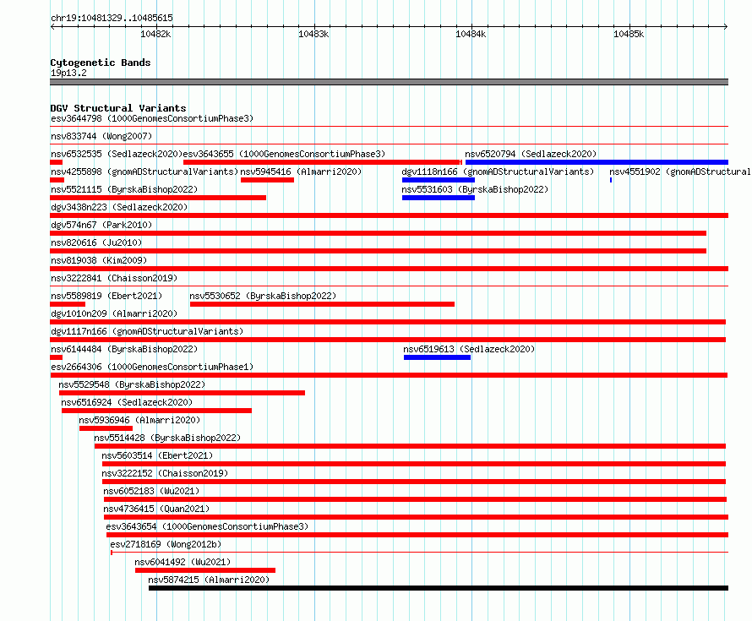This screenshot has width=752, height=621.
Task: Select the blue nsv6519613 variant bar
Action: pos(437,357)
